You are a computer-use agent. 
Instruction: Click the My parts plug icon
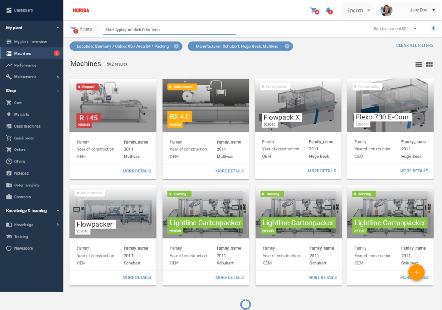[x=9, y=115]
